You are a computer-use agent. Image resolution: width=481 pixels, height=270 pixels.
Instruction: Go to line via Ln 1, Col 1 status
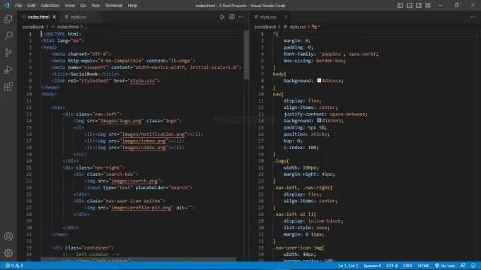(348, 265)
